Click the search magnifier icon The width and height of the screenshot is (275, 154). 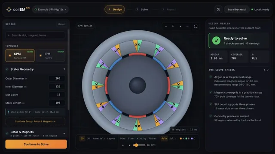(9, 35)
